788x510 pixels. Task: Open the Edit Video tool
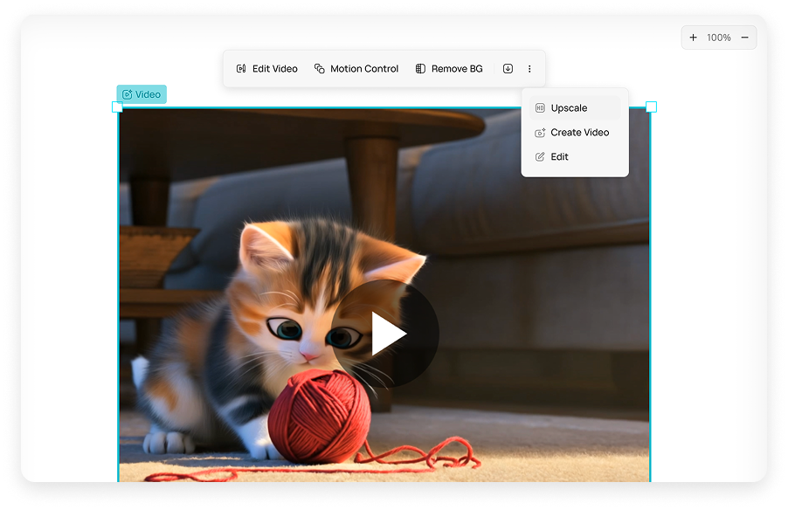coord(266,69)
